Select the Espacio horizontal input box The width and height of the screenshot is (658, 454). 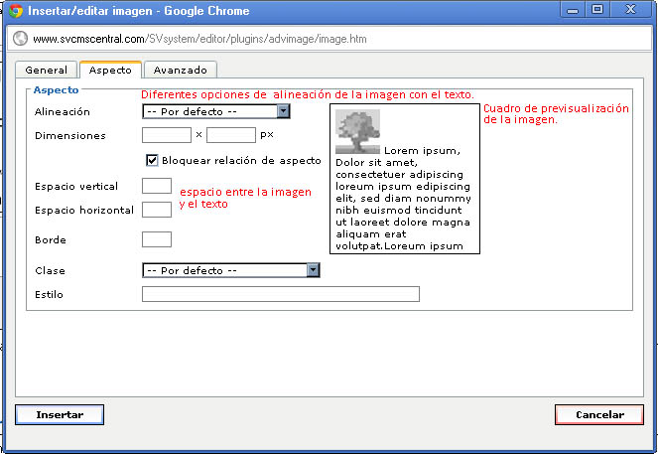(x=157, y=210)
